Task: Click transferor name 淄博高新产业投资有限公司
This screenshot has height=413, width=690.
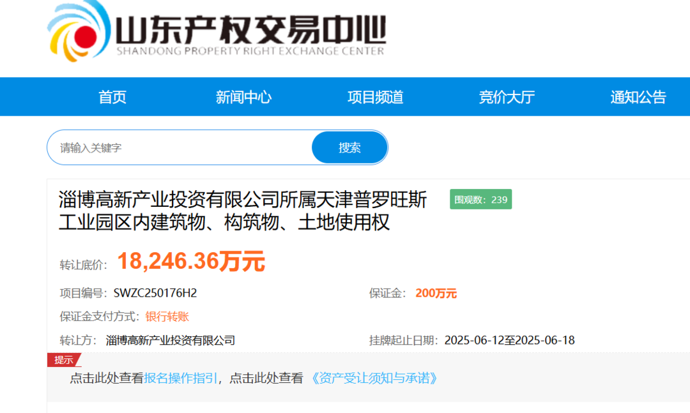Action: [171, 340]
